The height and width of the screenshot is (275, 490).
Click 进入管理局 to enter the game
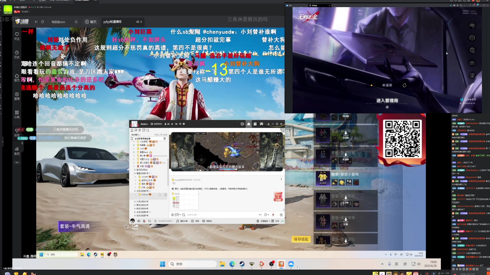point(387,101)
